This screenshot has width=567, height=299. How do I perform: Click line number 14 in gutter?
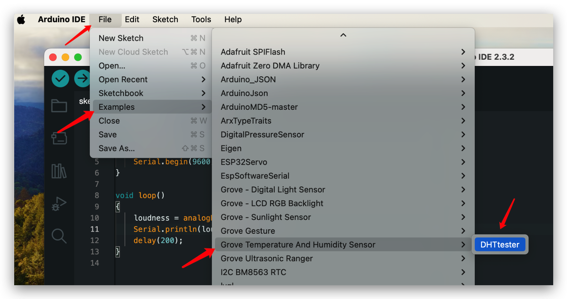pos(95,263)
